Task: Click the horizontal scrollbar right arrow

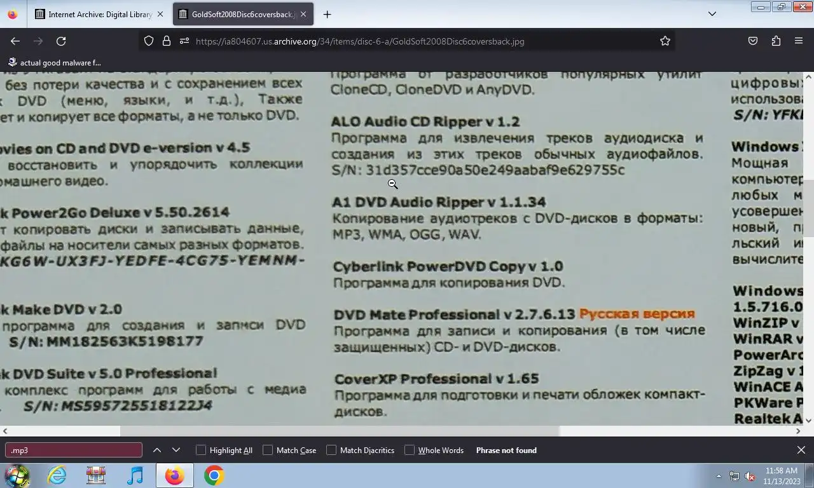Action: click(799, 431)
